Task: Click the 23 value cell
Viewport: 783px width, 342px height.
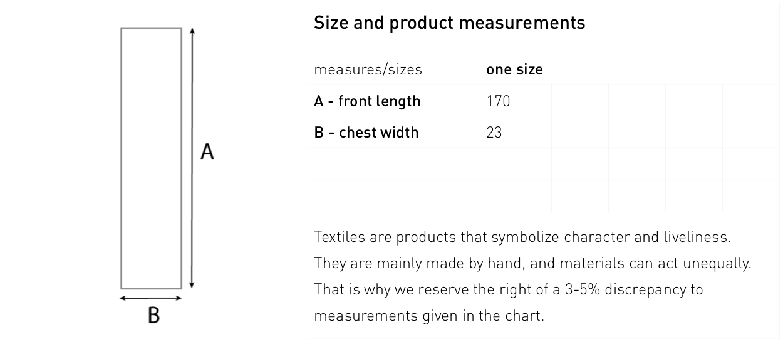Action: point(516,132)
